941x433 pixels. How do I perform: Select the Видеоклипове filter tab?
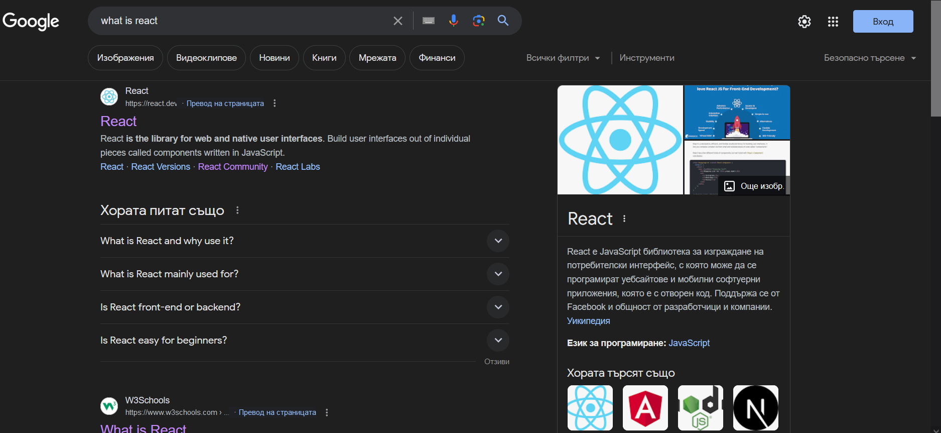pyautogui.click(x=206, y=58)
